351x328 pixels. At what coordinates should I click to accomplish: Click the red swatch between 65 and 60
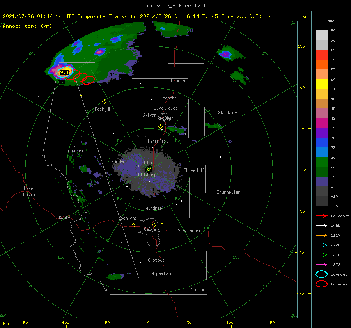(x=321, y=55)
